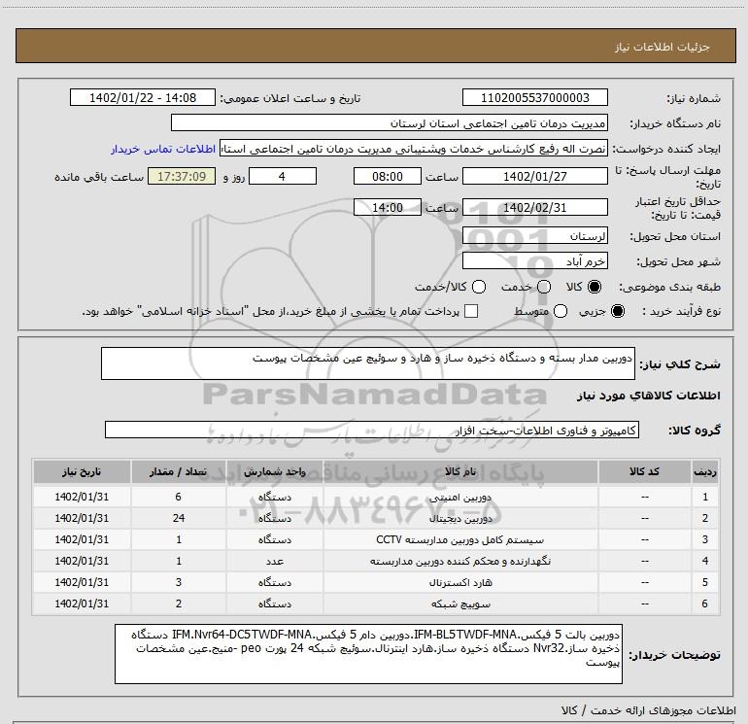Screen dimensions: 748x724
Task: Click the validity time field 14:00
Action: [388, 208]
